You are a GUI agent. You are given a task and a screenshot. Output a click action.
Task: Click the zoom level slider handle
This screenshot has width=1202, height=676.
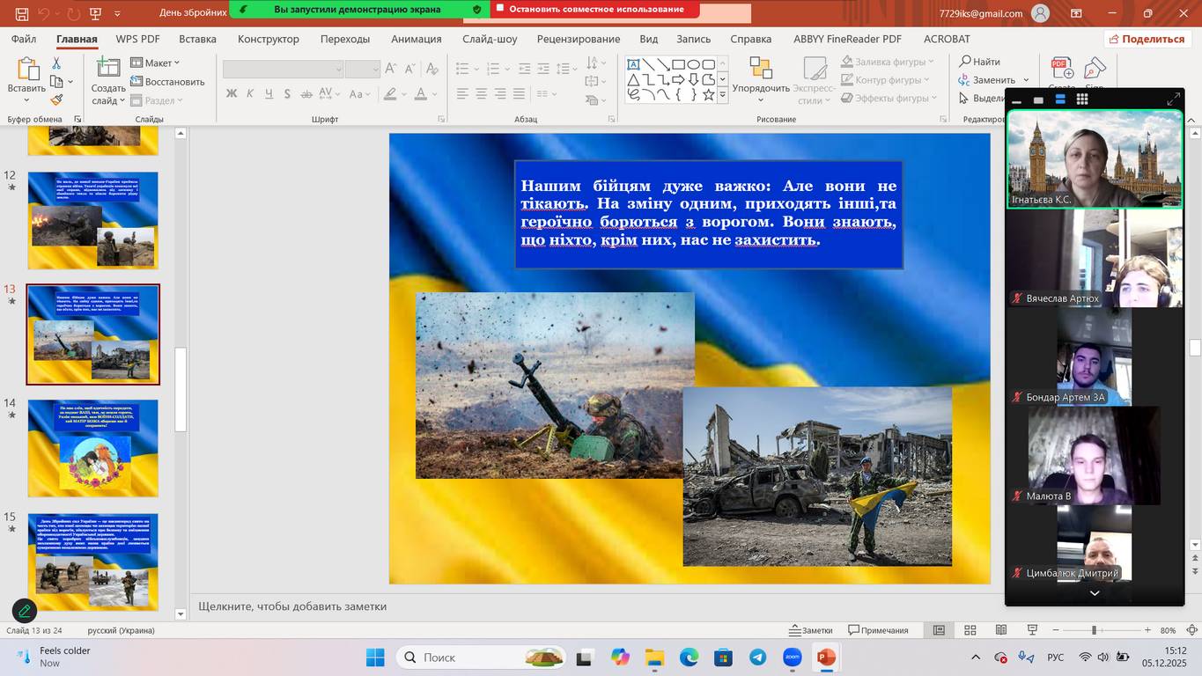point(1094,630)
